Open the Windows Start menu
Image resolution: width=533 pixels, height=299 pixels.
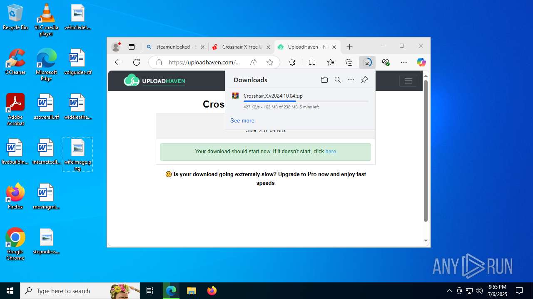(10, 291)
